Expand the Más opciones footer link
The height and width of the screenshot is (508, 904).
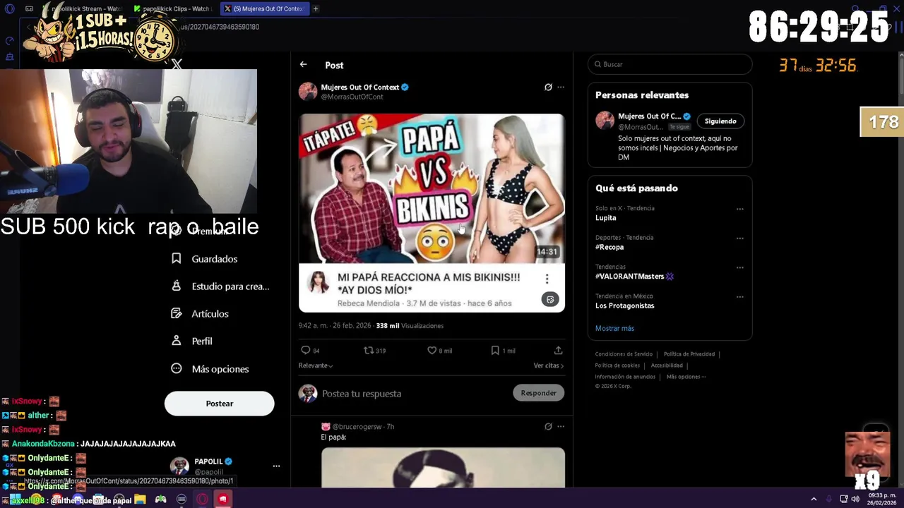point(686,377)
